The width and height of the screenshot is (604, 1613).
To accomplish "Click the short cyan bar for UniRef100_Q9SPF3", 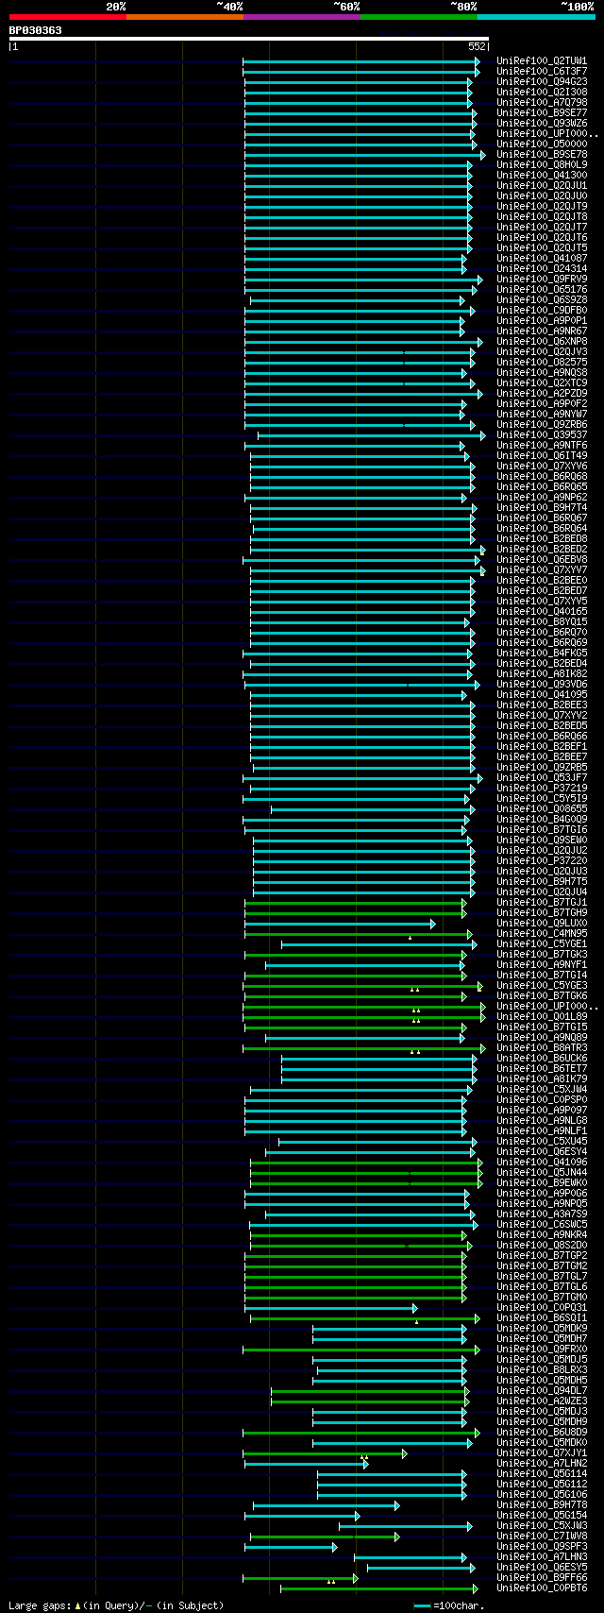I will point(292,1546).
